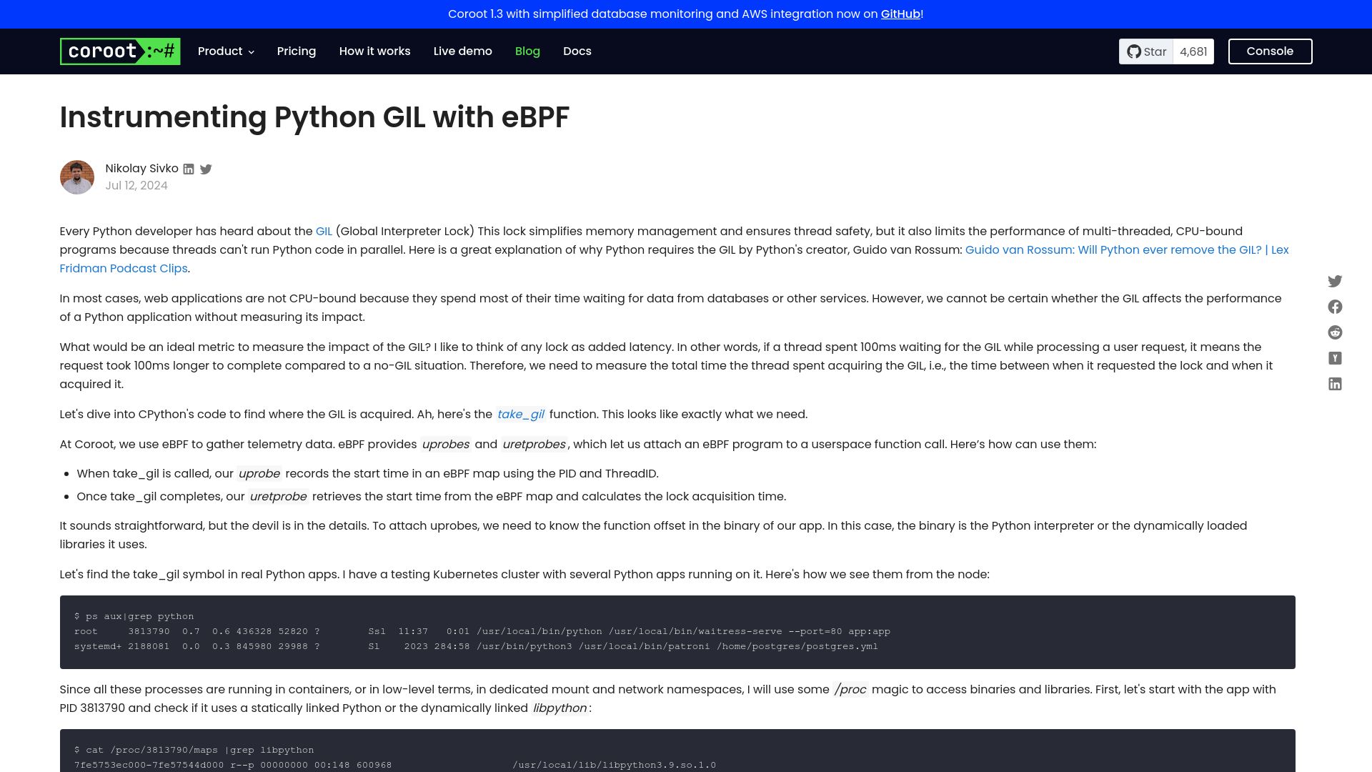This screenshot has height=772, width=1372.
Task: Click the 'cat /proc/3813790/maps' command line
Action: coord(194,750)
